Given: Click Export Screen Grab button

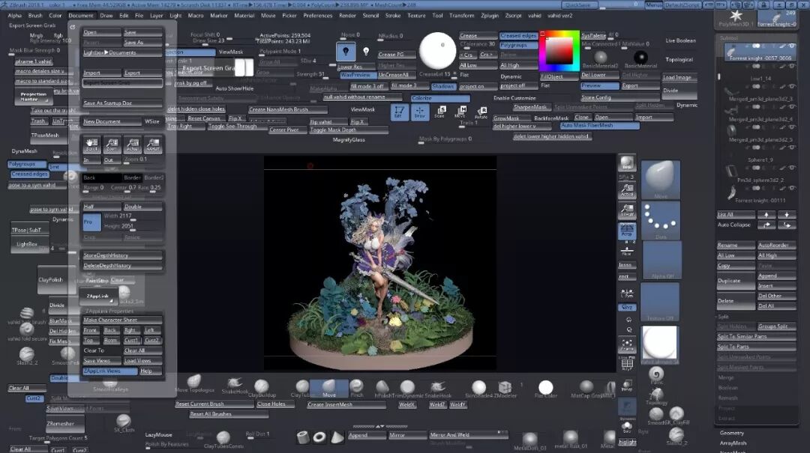Looking at the screenshot, I should click(122, 83).
